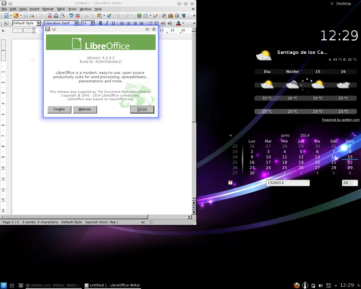Image resolution: width=361 pixels, height=289 pixels.
Task: Open the font size 12 dropdown
Action: coord(92,23)
